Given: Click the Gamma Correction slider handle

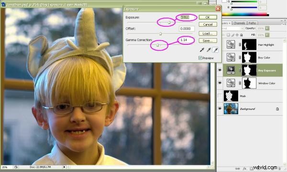Looking at the screenshot, I should click(x=157, y=45).
